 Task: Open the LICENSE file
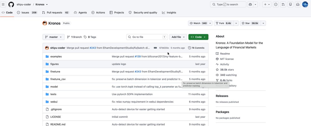[55, 117]
